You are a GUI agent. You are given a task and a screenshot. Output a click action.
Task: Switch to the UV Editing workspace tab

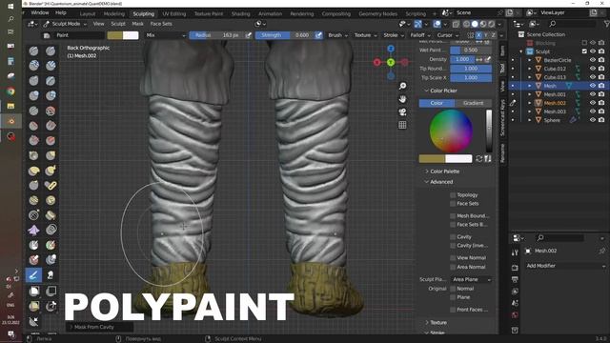tap(173, 13)
